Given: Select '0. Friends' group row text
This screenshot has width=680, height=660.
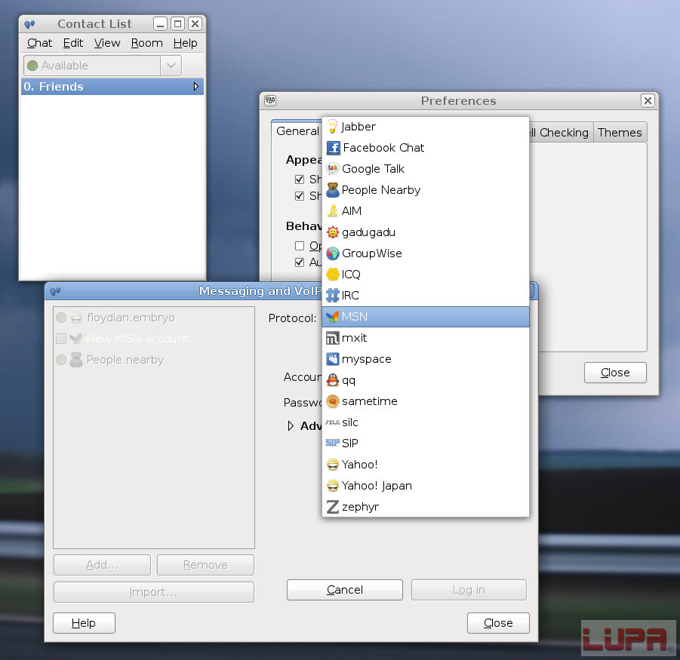Looking at the screenshot, I should pos(54,87).
